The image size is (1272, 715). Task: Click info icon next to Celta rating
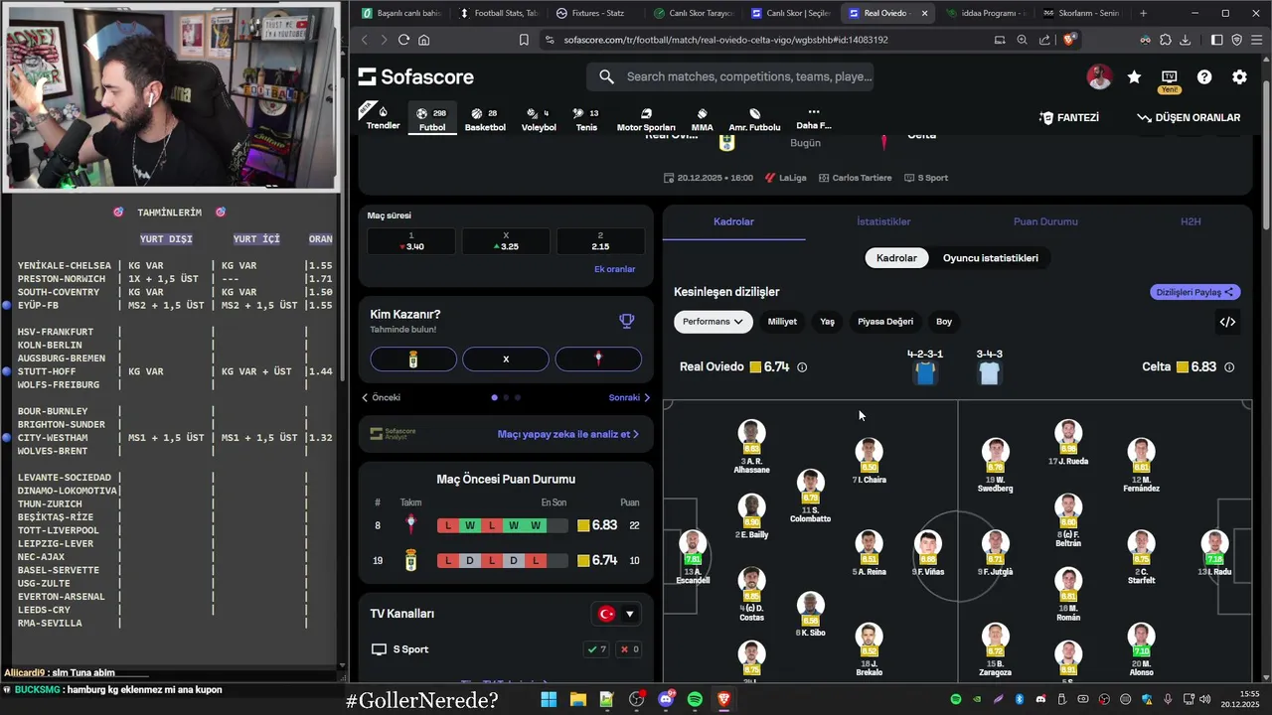(x=1229, y=367)
